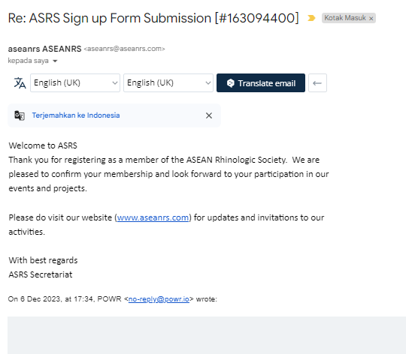The height and width of the screenshot is (354, 406).
Task: Click the email subject heading
Action: tap(153, 18)
